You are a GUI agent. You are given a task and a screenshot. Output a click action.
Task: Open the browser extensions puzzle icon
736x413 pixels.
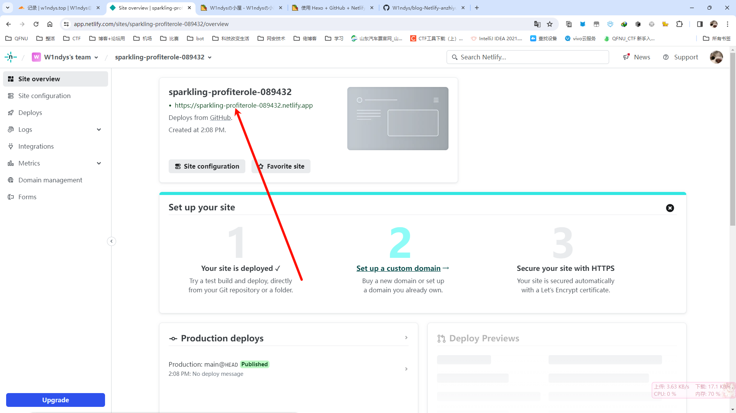[679, 24]
